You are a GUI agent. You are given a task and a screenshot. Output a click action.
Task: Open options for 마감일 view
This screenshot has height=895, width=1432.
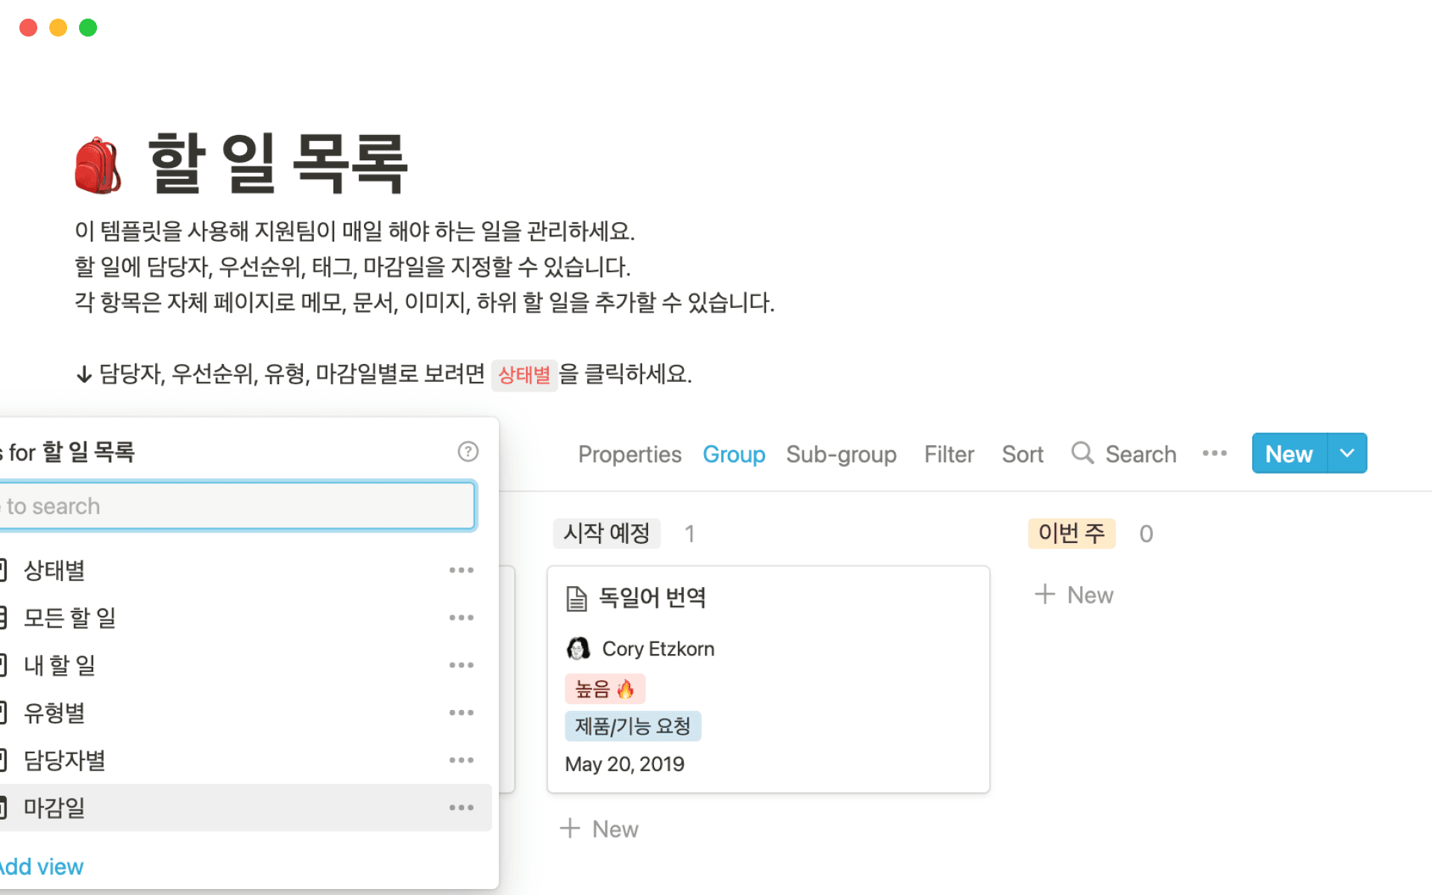click(461, 808)
